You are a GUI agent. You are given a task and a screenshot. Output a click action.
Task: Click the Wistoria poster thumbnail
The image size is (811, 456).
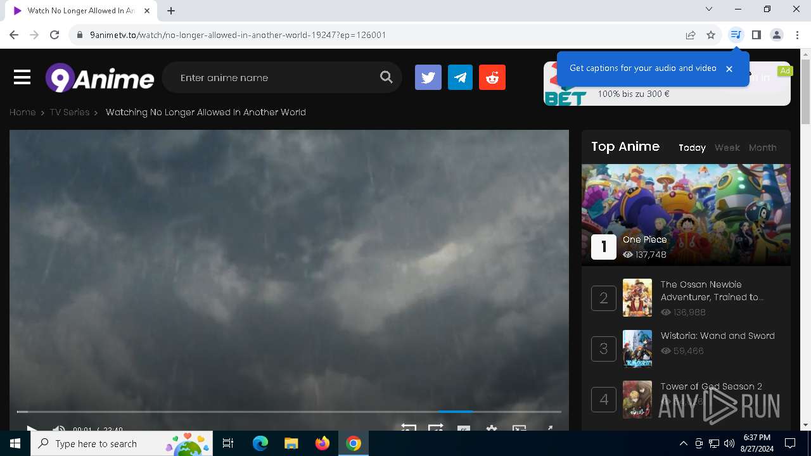tap(637, 348)
